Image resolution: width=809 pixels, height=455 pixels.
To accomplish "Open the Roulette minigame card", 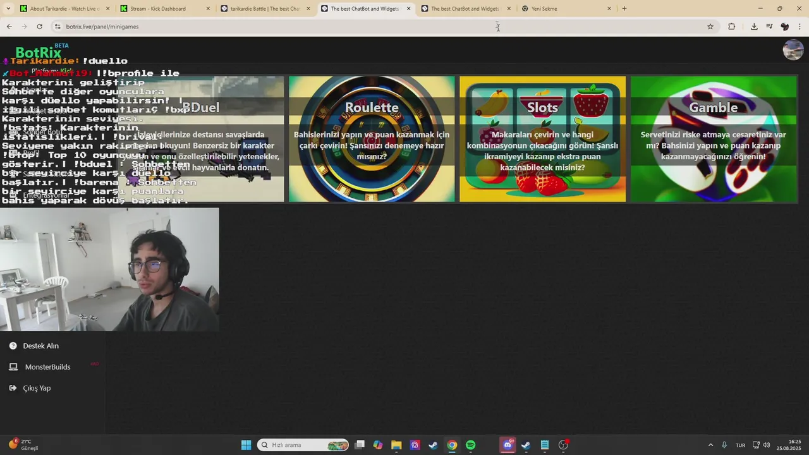I will coord(372,139).
